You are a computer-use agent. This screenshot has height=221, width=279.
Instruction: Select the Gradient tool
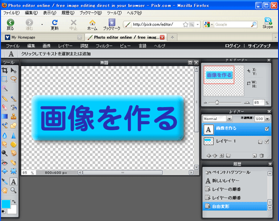5,116
